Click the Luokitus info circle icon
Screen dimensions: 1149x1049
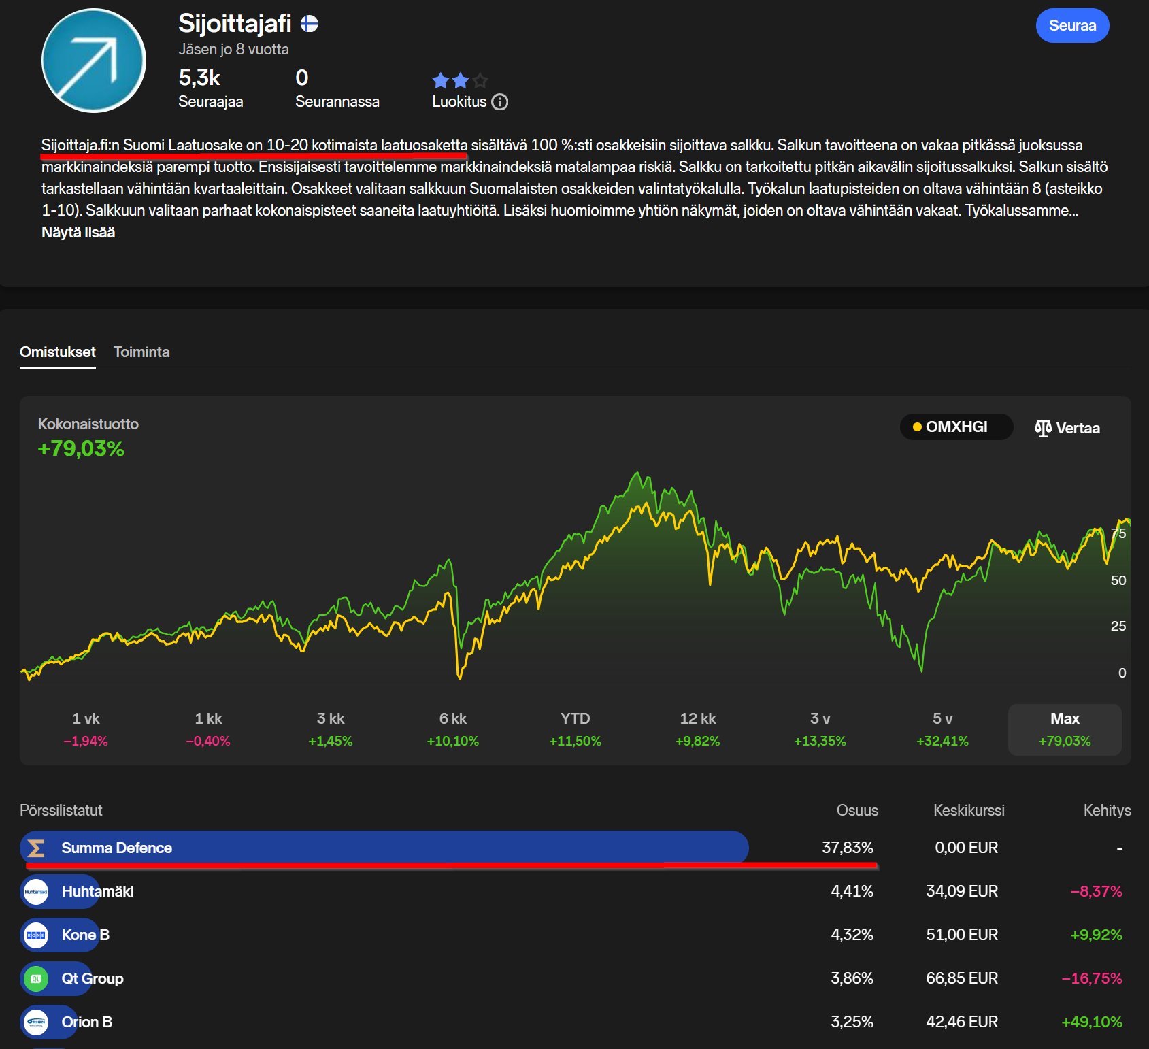[500, 102]
